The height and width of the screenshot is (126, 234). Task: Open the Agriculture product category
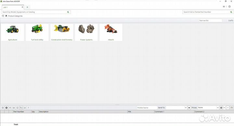point(13,32)
